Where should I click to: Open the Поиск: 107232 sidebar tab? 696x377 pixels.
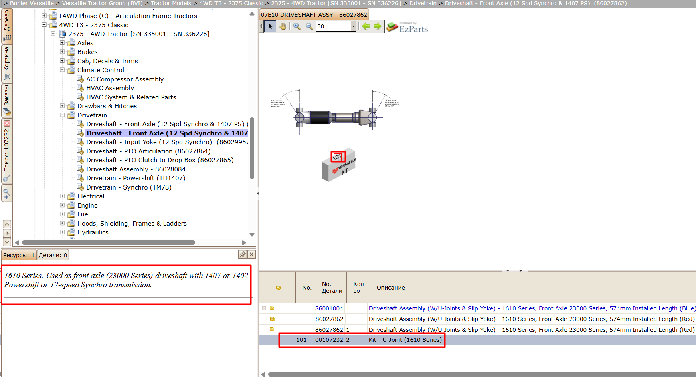point(7,151)
